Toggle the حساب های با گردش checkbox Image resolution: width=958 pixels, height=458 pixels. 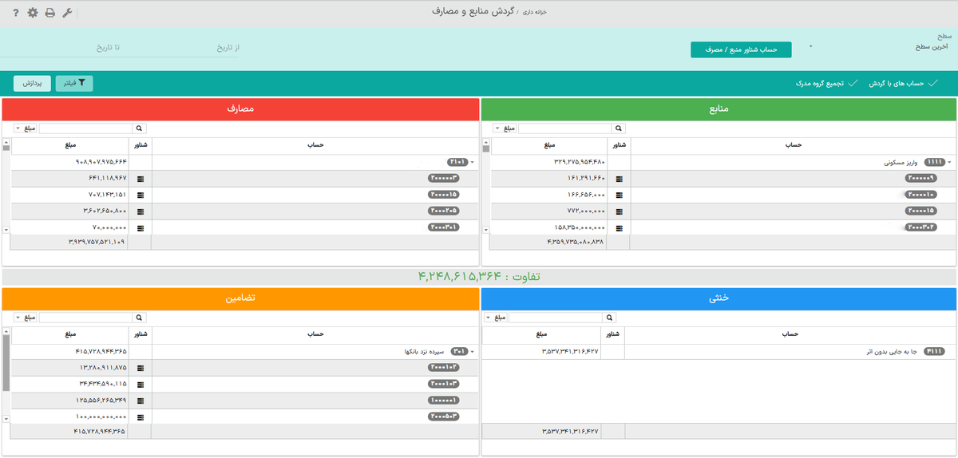click(932, 83)
